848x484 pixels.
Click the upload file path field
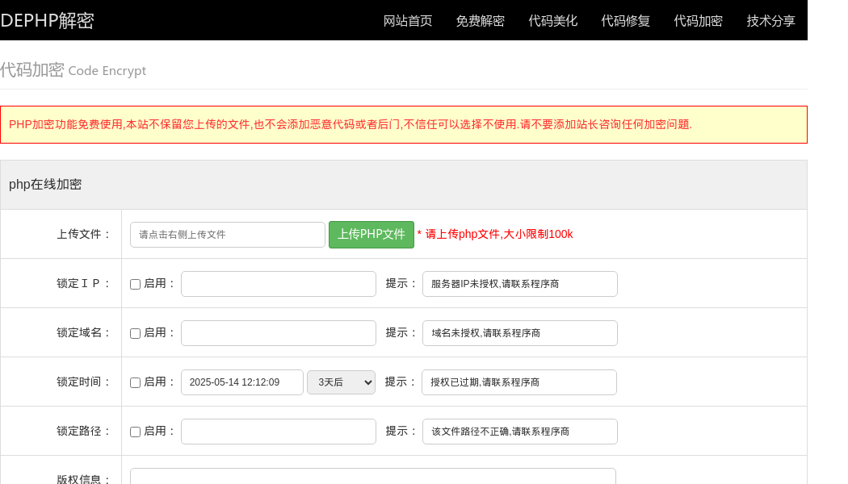tap(228, 235)
